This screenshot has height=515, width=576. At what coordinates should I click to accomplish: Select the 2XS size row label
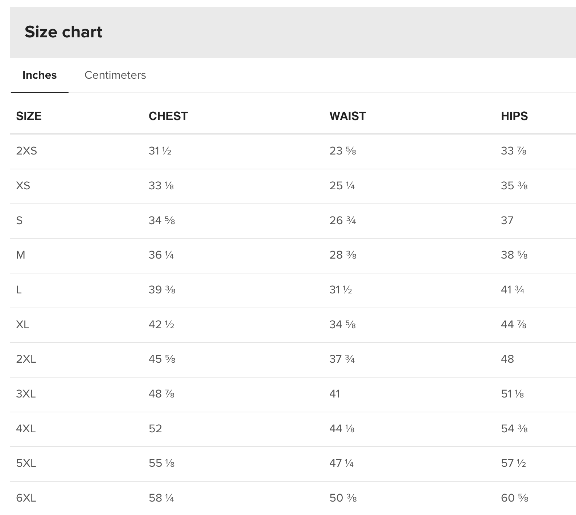pyautogui.click(x=26, y=151)
